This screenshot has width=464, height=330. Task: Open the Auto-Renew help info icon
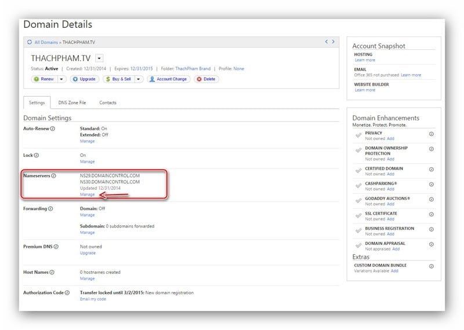click(52, 129)
